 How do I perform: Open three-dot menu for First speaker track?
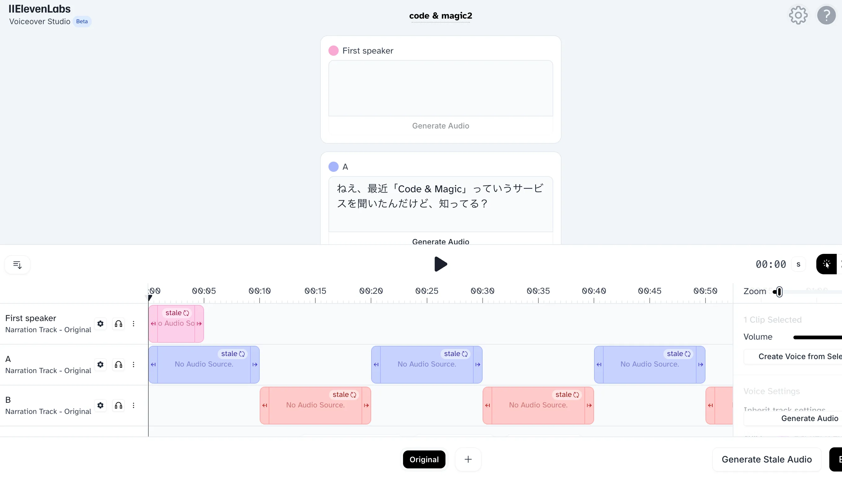click(134, 324)
